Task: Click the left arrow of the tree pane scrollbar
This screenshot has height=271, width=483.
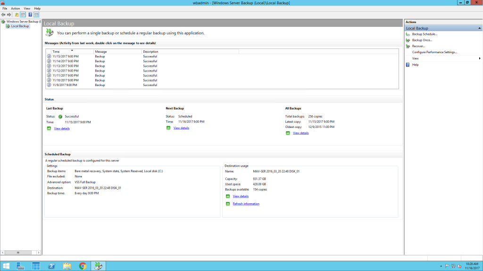Action: tap(3, 253)
